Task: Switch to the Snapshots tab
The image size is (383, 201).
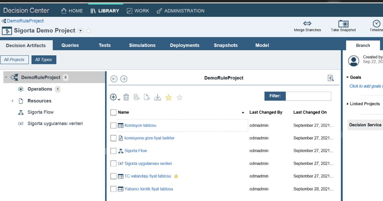Action: tap(226, 46)
